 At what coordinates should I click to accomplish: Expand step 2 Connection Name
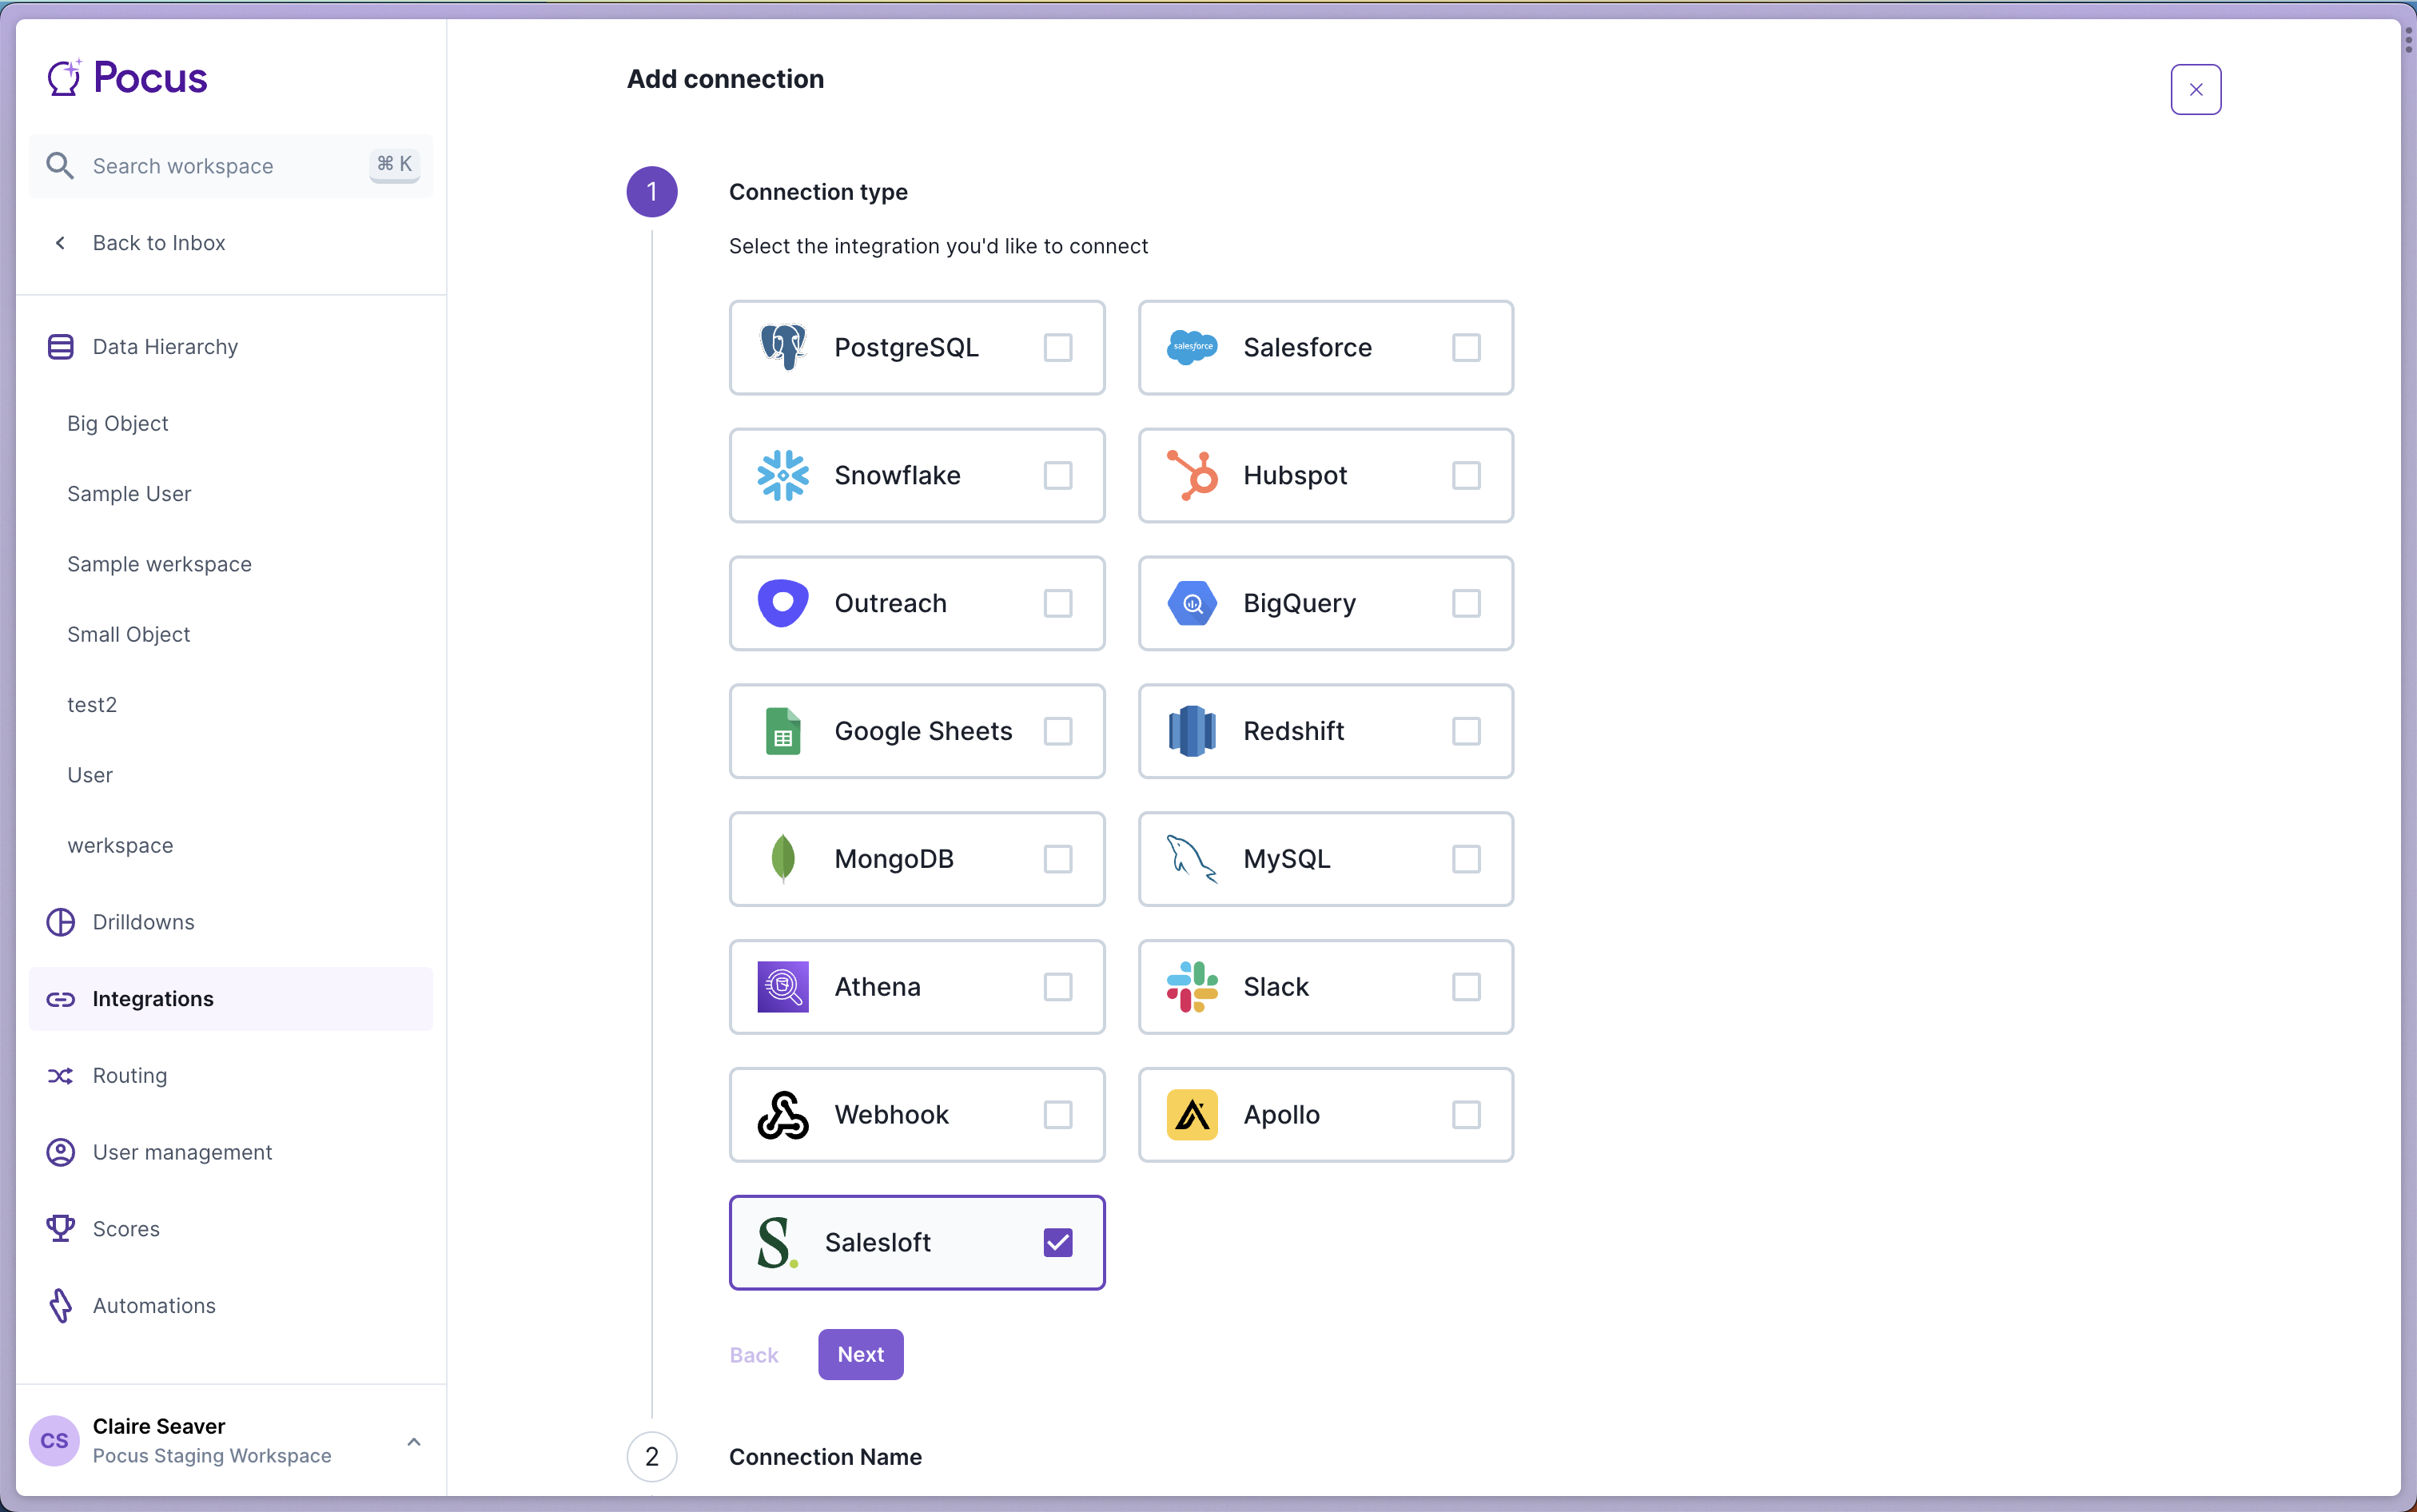tap(825, 1456)
